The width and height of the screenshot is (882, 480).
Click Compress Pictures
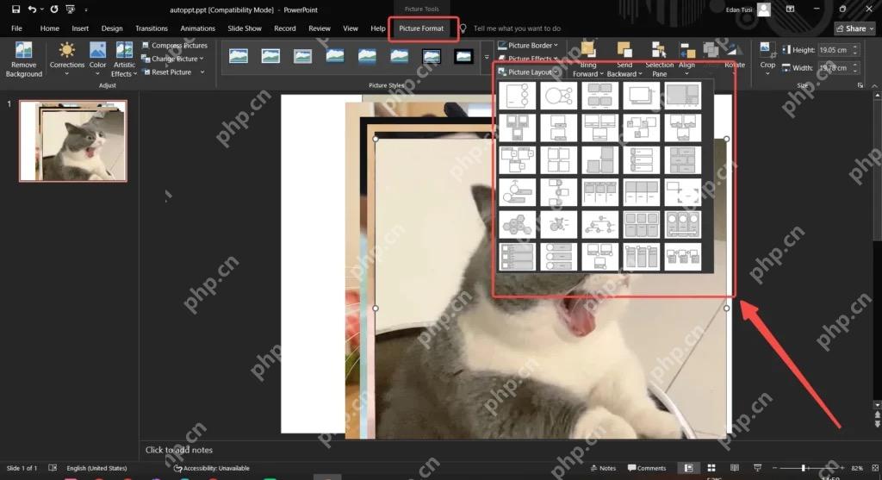pyautogui.click(x=174, y=45)
